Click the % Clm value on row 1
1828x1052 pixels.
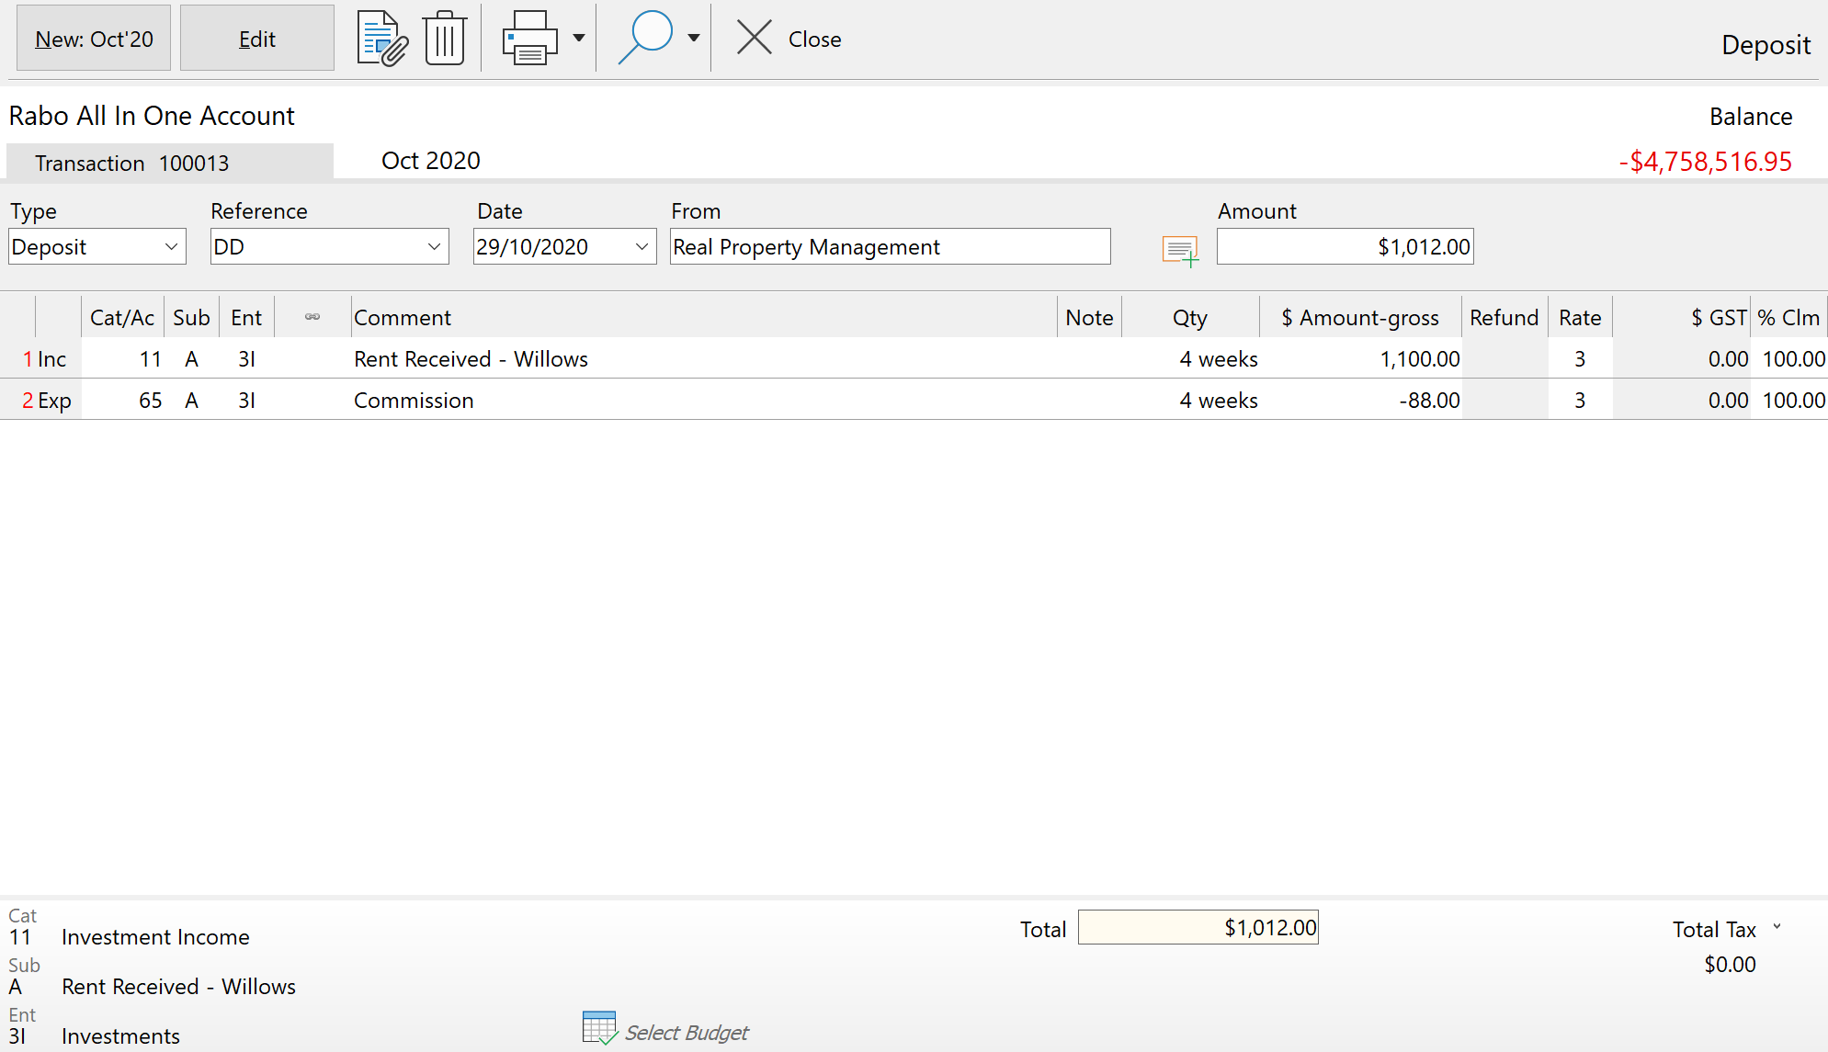pos(1793,359)
